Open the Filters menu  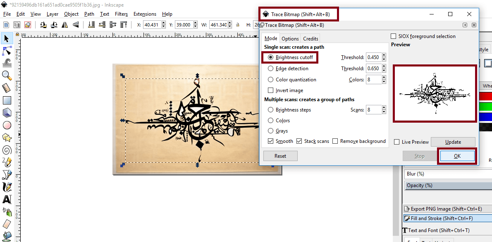121,14
